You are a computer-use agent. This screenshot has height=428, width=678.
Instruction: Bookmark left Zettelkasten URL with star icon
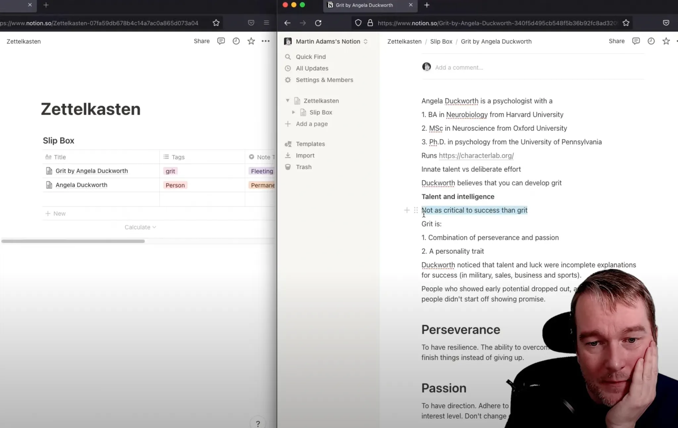click(x=216, y=23)
